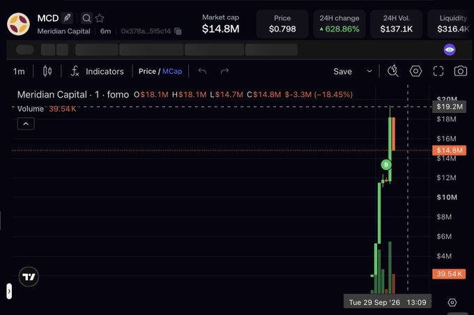The width and height of the screenshot is (474, 315).
Task: Click the orange 39.54K volume label
Action: pyautogui.click(x=449, y=274)
